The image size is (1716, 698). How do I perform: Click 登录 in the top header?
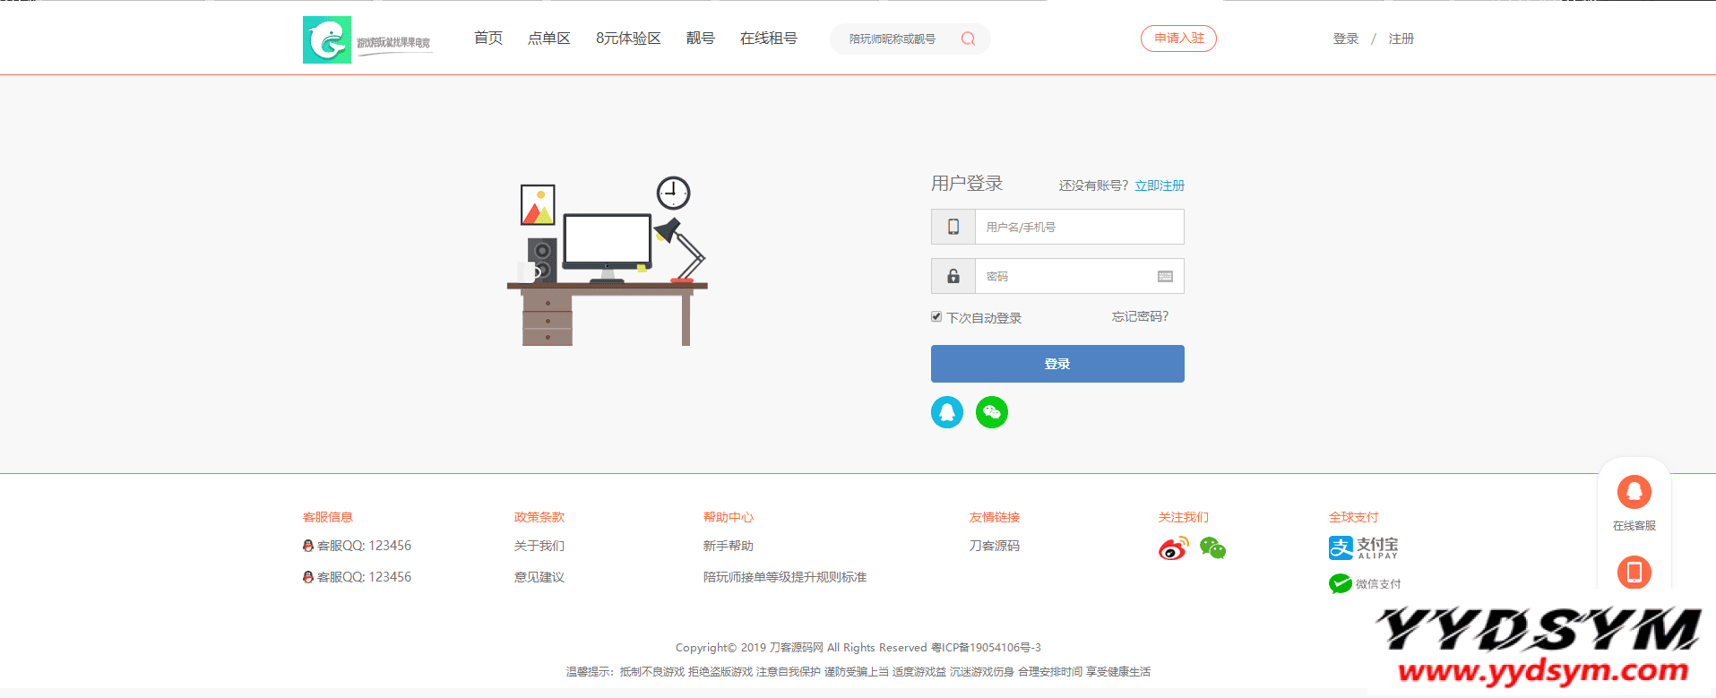click(1346, 39)
